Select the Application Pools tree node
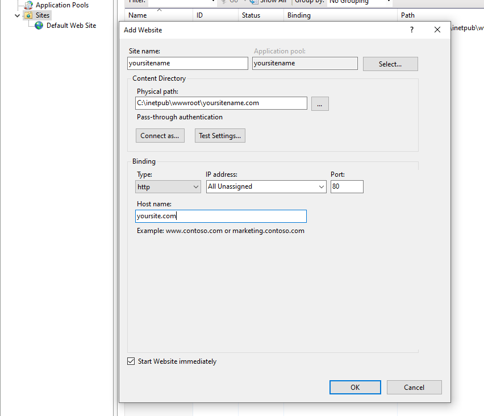The width and height of the screenshot is (484, 416). click(x=62, y=5)
